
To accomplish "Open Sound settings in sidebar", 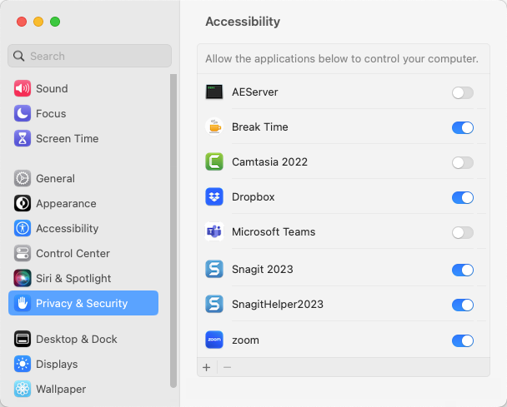I will pyautogui.click(x=83, y=88).
